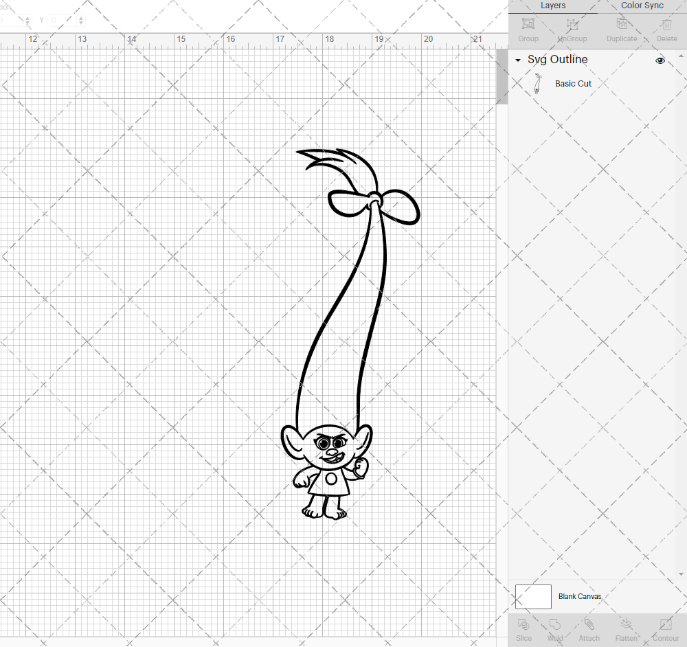Click the UnGroup icon
This screenshot has width=687, height=647.
click(x=572, y=29)
